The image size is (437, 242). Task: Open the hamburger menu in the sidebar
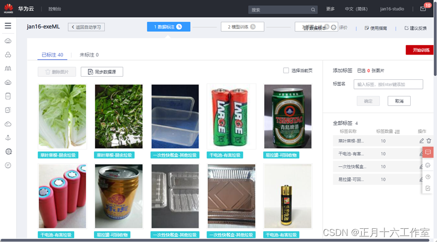8,26
